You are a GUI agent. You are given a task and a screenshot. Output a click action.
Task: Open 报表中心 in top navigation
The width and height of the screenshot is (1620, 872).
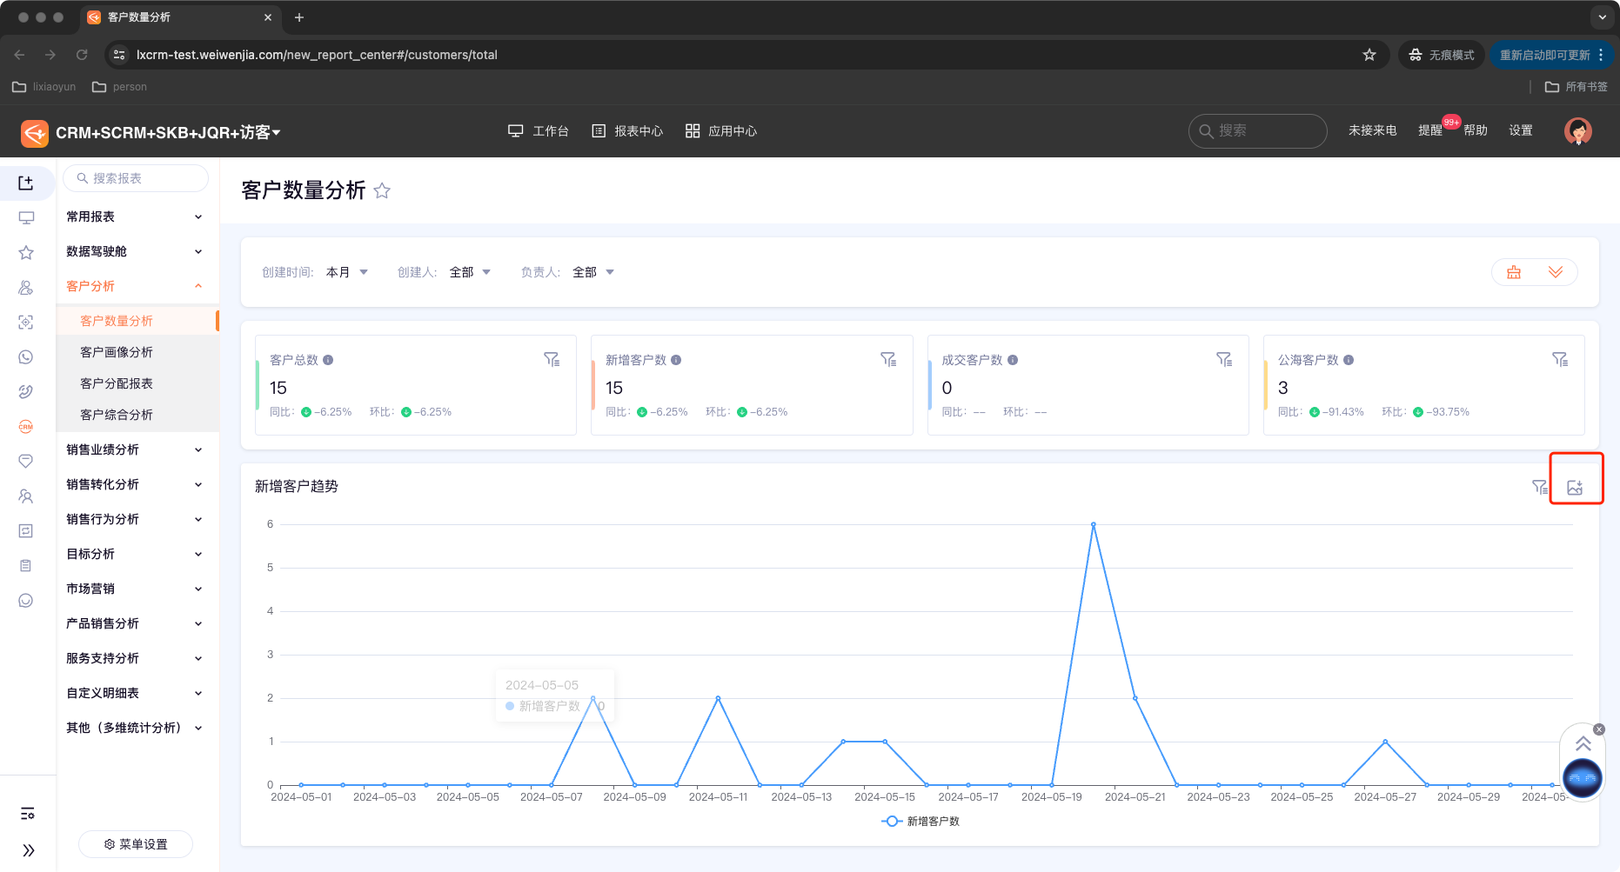click(x=627, y=131)
